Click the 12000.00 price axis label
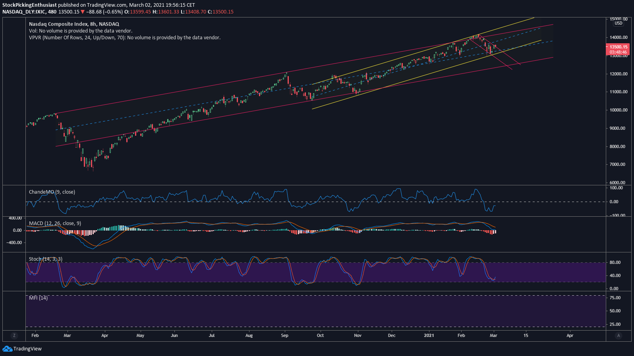The width and height of the screenshot is (634, 356). (x=619, y=74)
